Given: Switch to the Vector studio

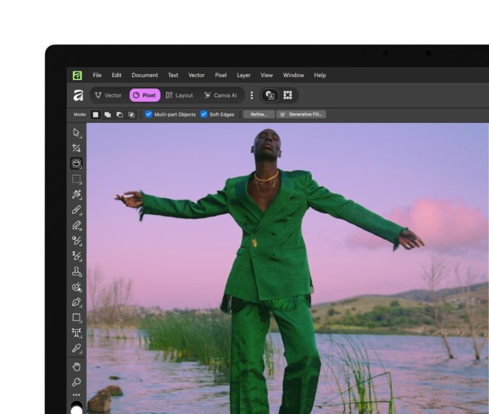Looking at the screenshot, I should (x=108, y=95).
